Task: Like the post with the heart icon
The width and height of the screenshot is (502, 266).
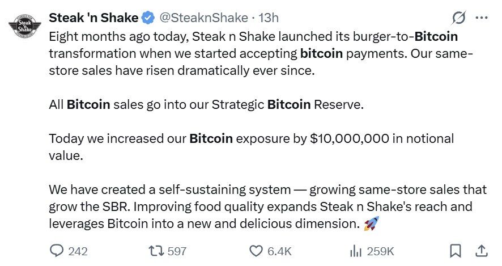Action: (257, 250)
